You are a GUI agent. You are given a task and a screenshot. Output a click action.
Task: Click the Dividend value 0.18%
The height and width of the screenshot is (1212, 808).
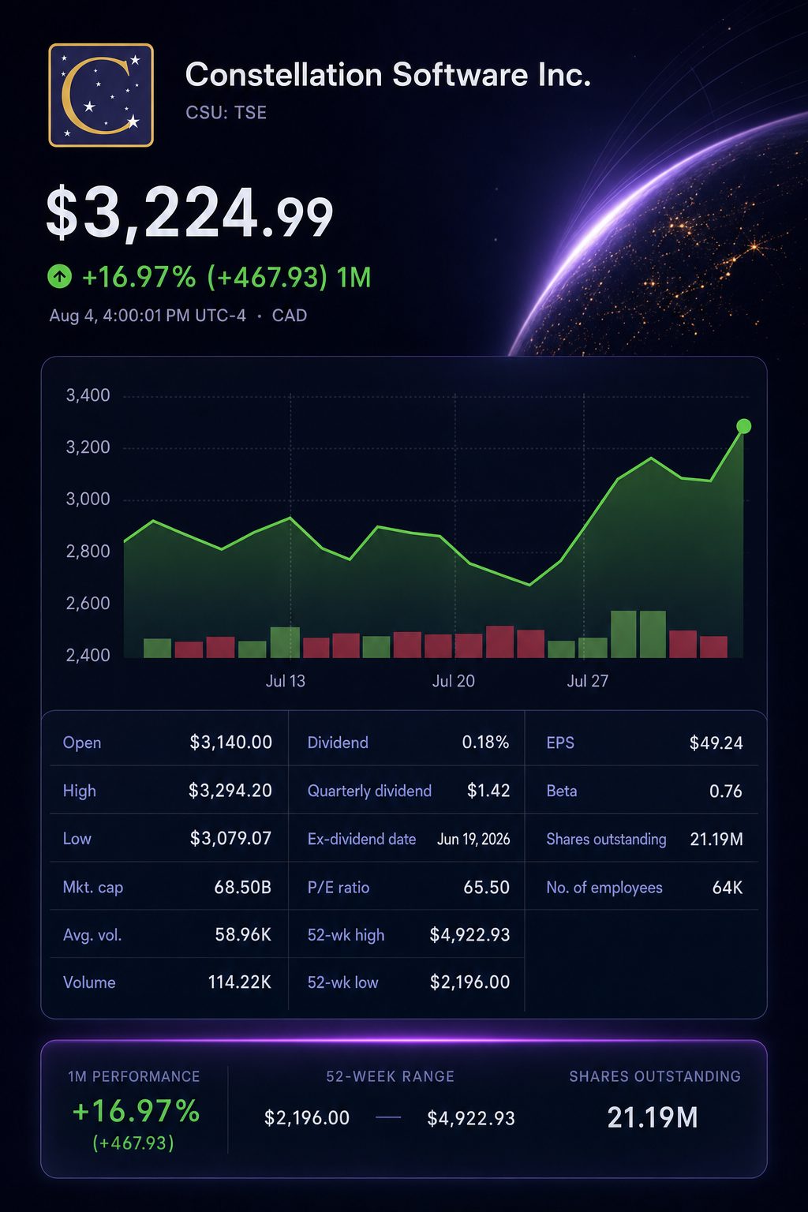tap(485, 743)
